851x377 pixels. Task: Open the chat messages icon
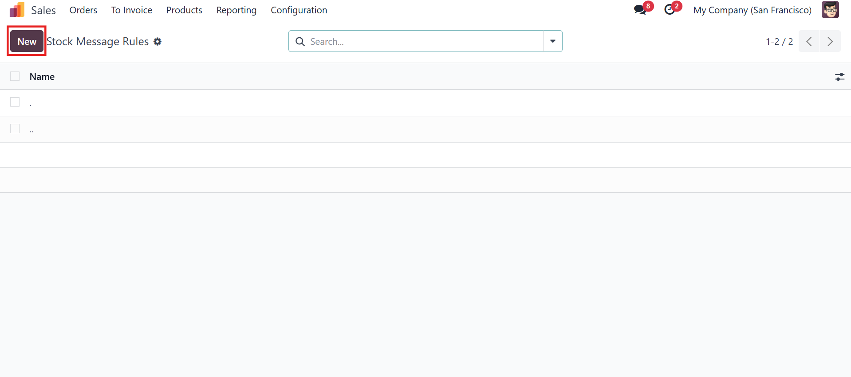coord(640,10)
